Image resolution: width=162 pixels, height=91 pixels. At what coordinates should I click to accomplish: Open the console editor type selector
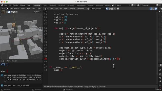tap(3, 61)
